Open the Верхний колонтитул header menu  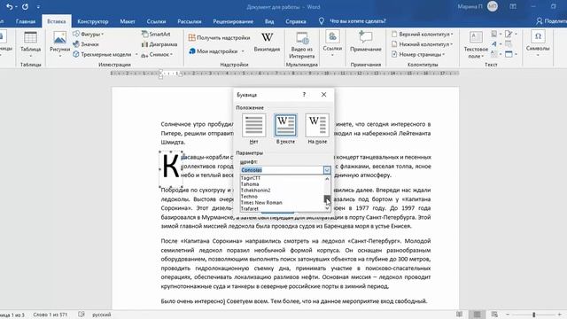422,34
